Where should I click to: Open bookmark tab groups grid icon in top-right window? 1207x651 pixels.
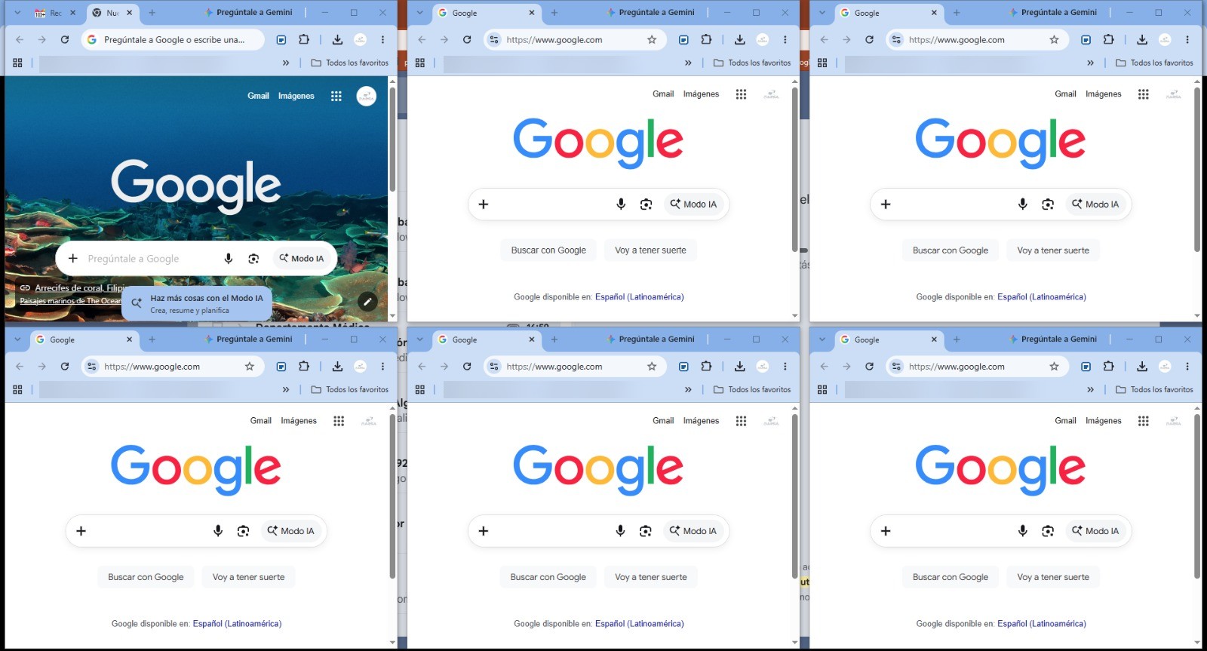point(822,63)
